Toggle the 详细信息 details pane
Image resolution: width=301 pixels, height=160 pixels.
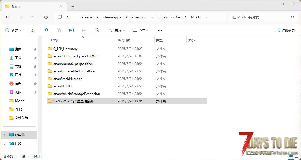coord(285,30)
